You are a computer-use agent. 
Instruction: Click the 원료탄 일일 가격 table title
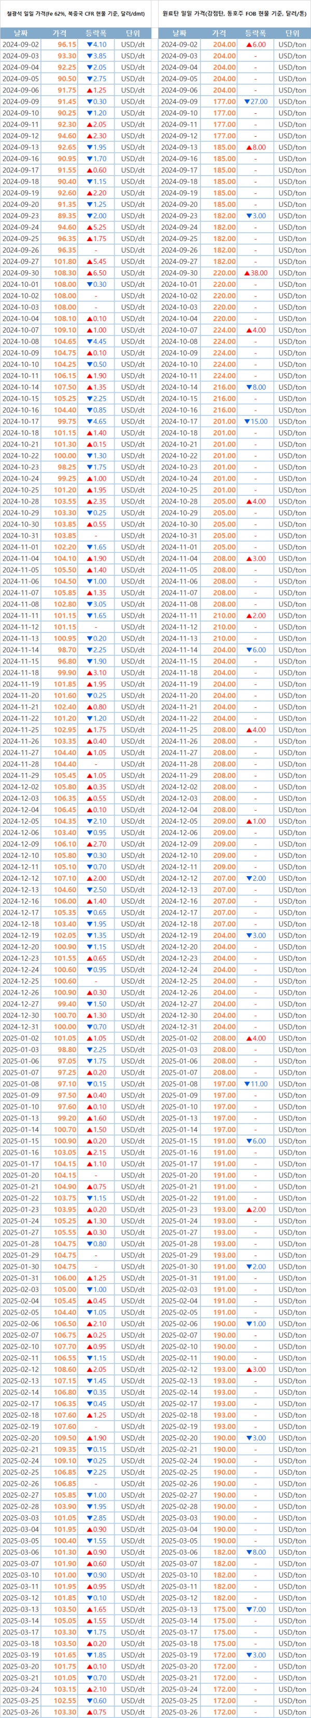click(x=234, y=14)
